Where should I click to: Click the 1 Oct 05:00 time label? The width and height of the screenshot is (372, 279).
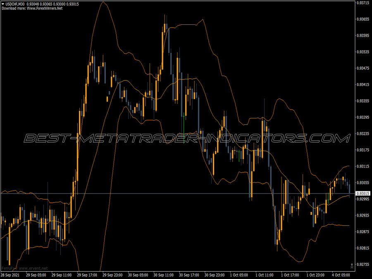pos(239,275)
